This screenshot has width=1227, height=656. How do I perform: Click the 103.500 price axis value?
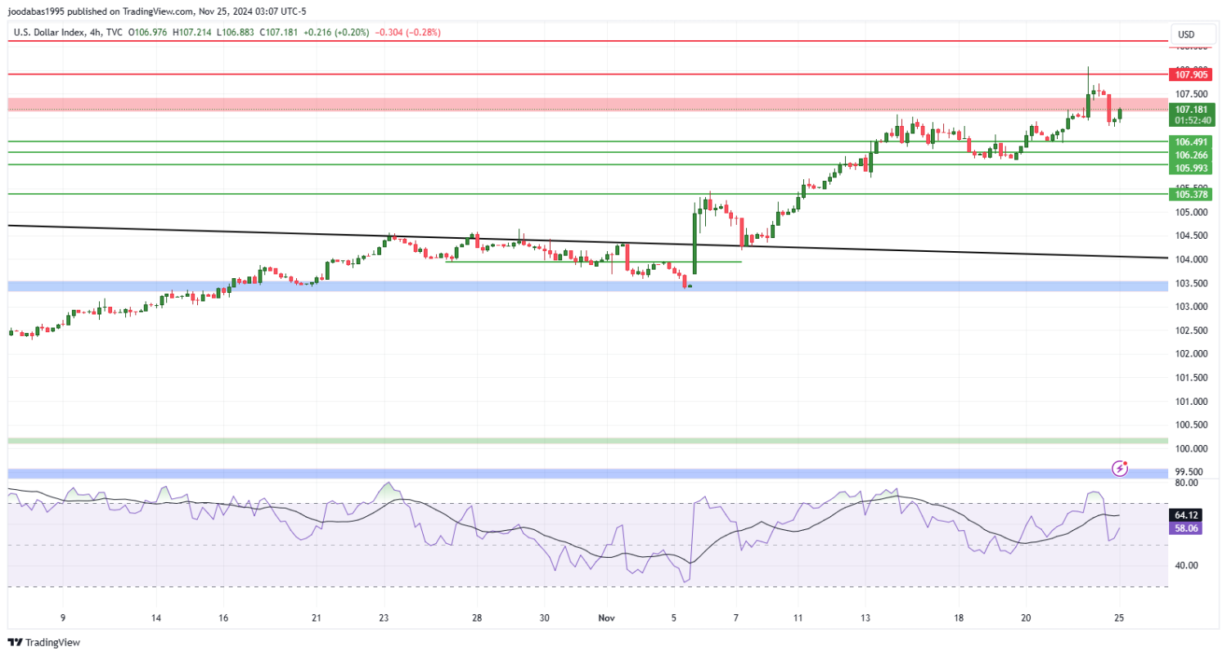coord(1191,284)
